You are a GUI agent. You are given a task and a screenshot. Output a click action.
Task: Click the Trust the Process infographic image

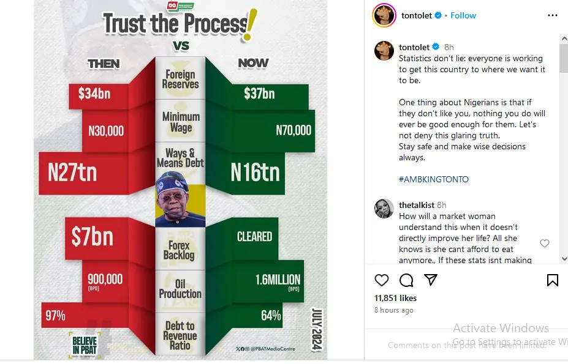[180, 184]
